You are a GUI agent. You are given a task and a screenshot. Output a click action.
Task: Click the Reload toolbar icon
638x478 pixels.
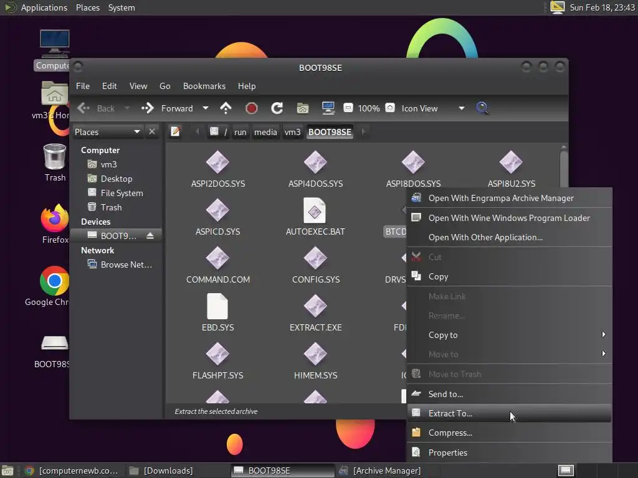(277, 108)
